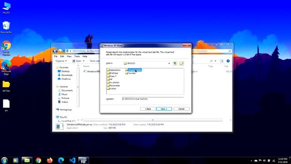Image resolution: width=291 pixels, height=164 pixels.
Task: Open Favorites in the navigation pane
Action: 62,67
